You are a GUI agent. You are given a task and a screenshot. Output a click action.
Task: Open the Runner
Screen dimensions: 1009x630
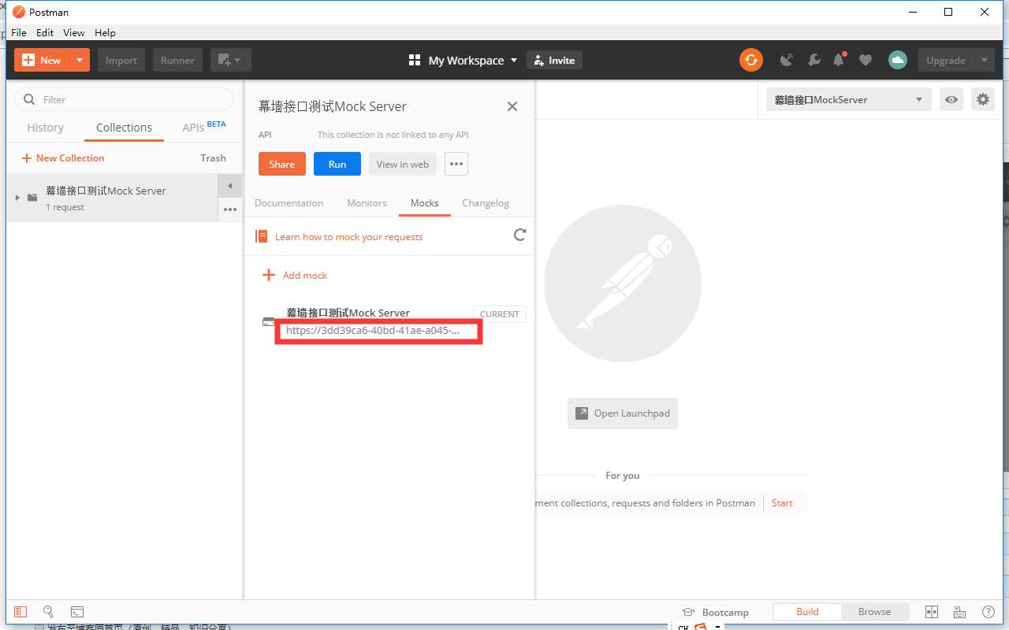[x=177, y=60]
